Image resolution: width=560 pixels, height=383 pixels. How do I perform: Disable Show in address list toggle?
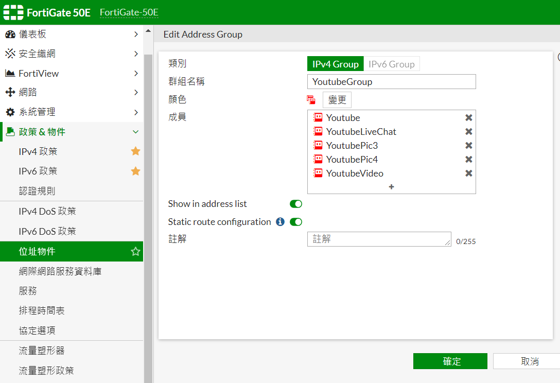(296, 204)
